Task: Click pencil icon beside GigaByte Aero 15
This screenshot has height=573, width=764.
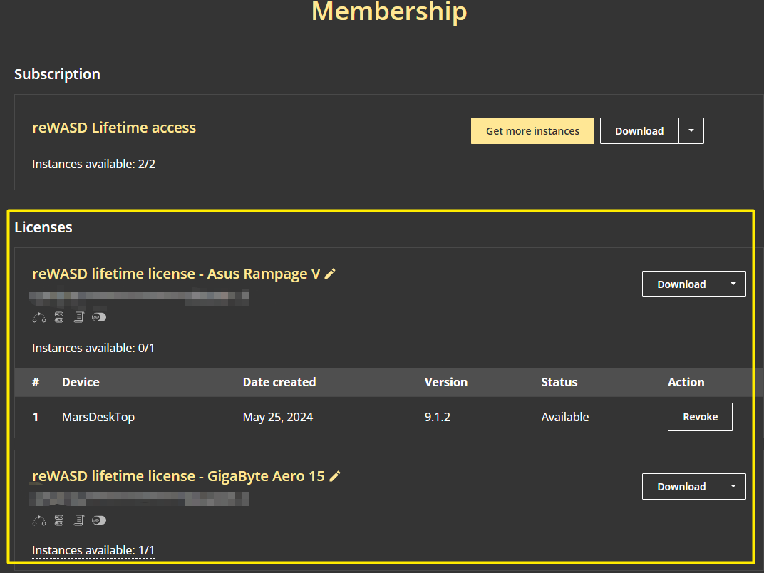Action: click(x=335, y=477)
